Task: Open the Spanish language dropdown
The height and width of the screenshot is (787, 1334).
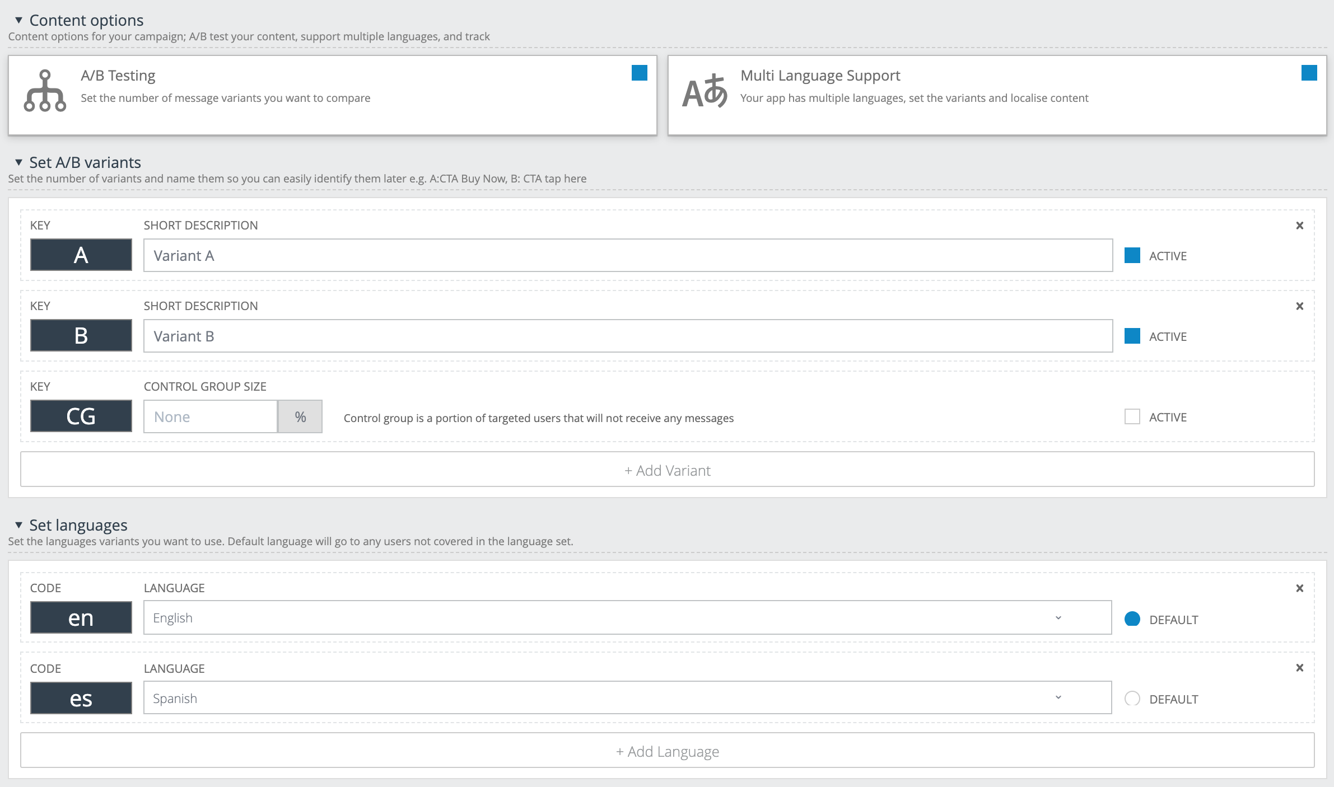Action: click(627, 698)
